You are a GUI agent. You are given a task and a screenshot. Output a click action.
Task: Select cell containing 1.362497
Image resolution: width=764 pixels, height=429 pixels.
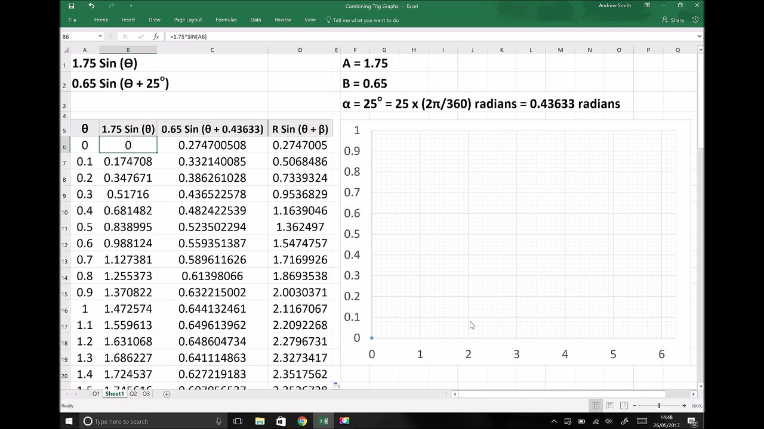(x=300, y=227)
